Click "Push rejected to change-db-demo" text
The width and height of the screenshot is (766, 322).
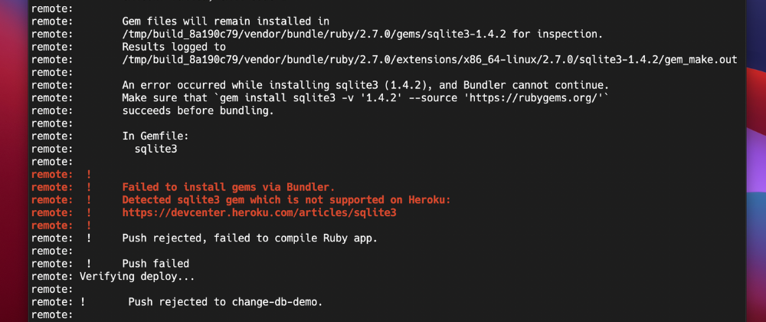point(225,302)
